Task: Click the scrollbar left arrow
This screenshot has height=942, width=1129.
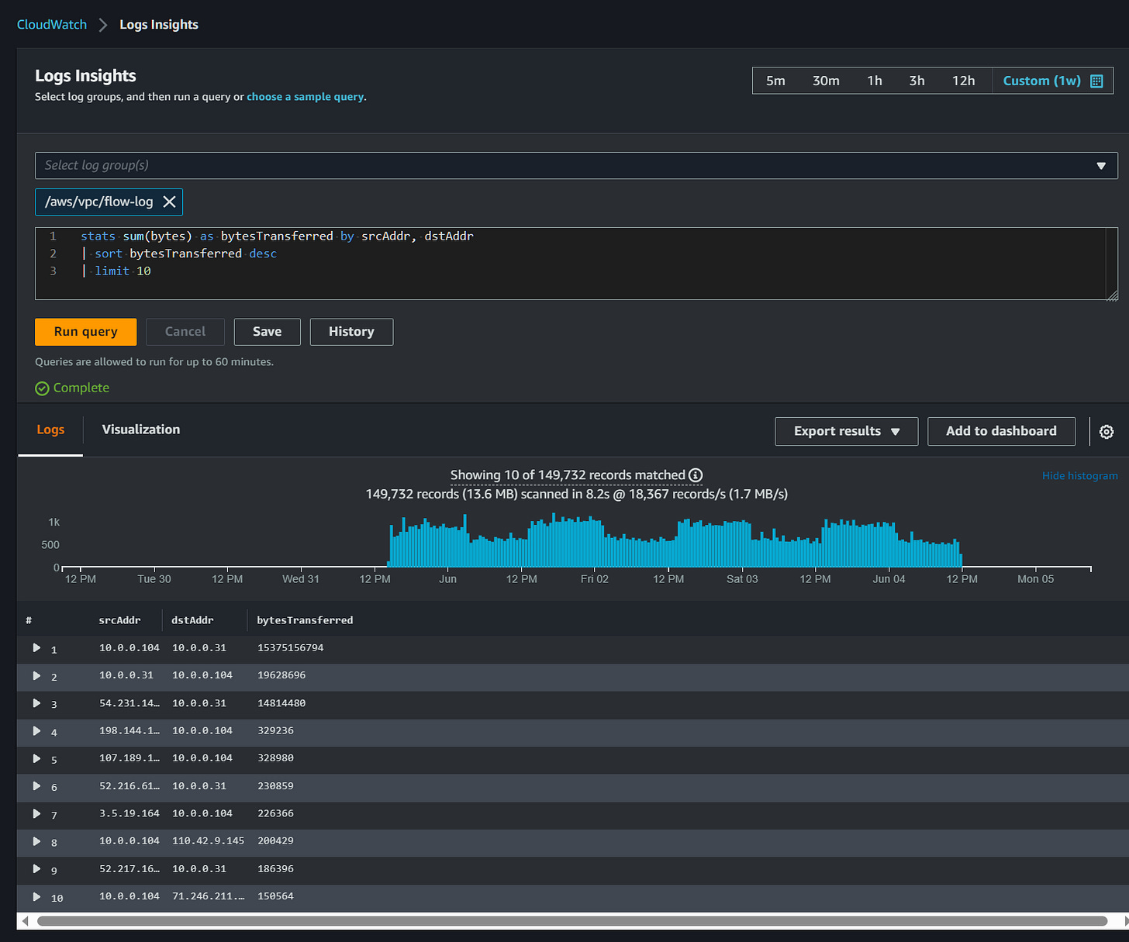Action: click(x=25, y=921)
